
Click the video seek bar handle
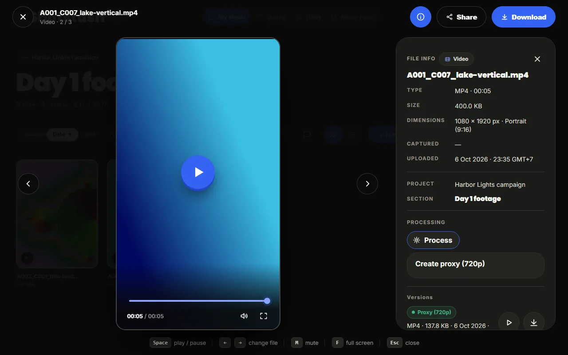tap(267, 301)
